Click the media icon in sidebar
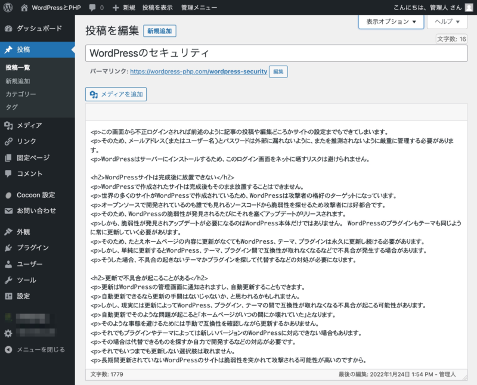This screenshot has width=477, height=385. [x=8, y=125]
